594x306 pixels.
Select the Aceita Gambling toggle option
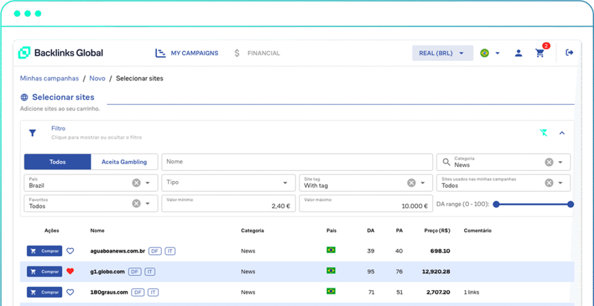(124, 162)
